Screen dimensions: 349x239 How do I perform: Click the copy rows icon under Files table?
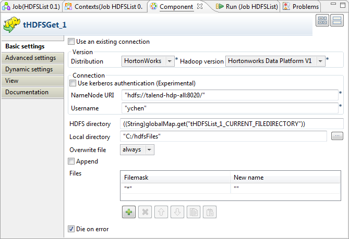[194, 212]
